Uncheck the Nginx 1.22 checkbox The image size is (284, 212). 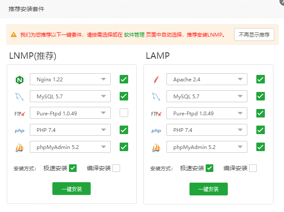(124, 79)
